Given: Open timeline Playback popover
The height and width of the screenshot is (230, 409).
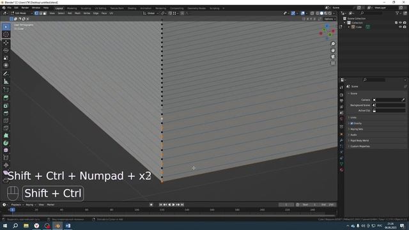Looking at the screenshot, I should tap(17, 204).
